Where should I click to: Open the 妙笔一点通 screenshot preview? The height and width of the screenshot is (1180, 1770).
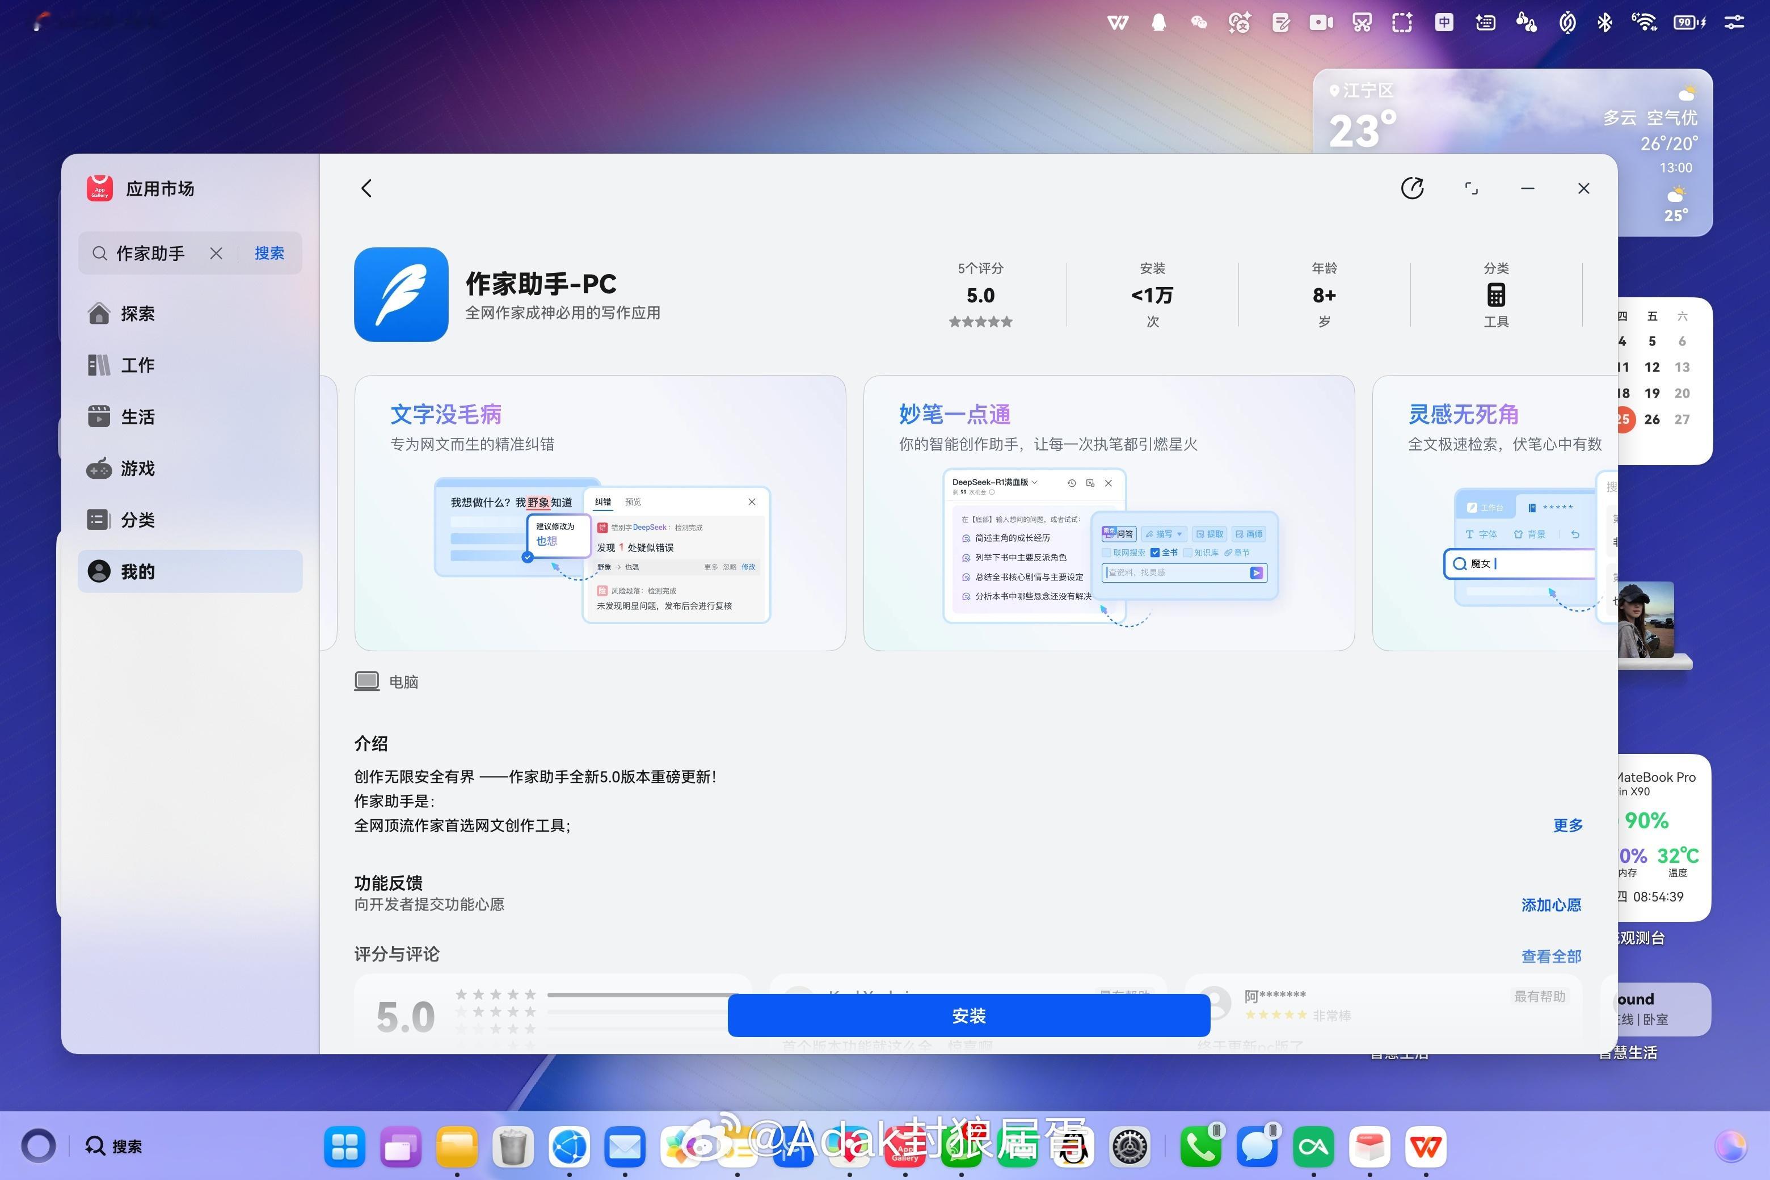pyautogui.click(x=1109, y=512)
